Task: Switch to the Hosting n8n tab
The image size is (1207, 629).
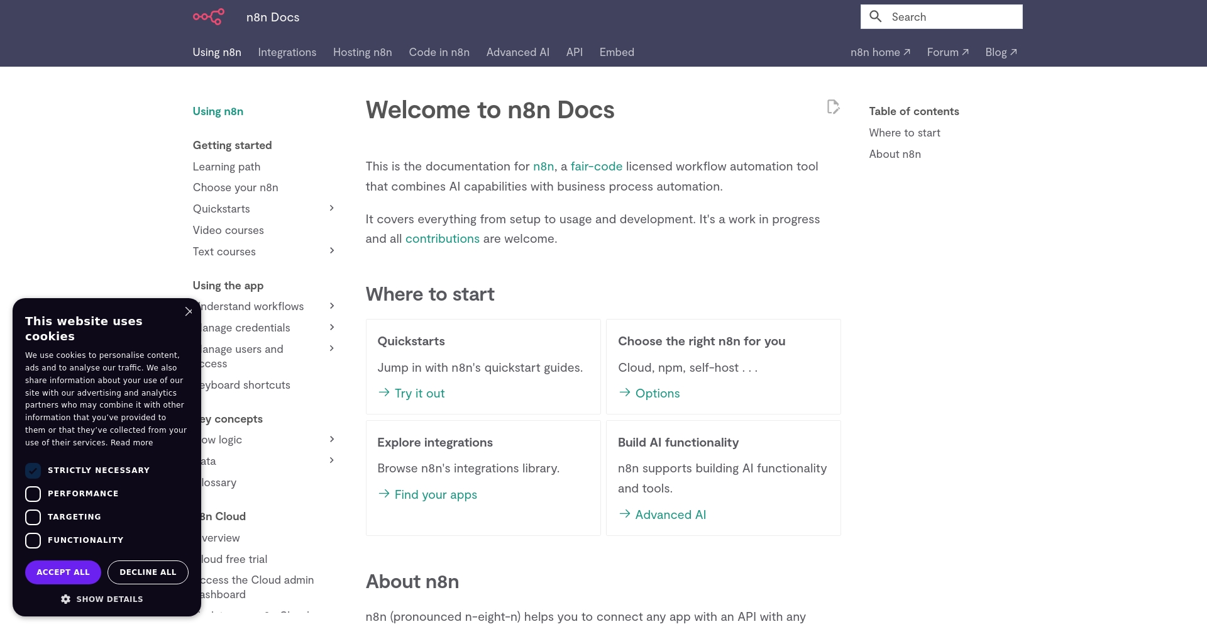Action: (x=363, y=52)
